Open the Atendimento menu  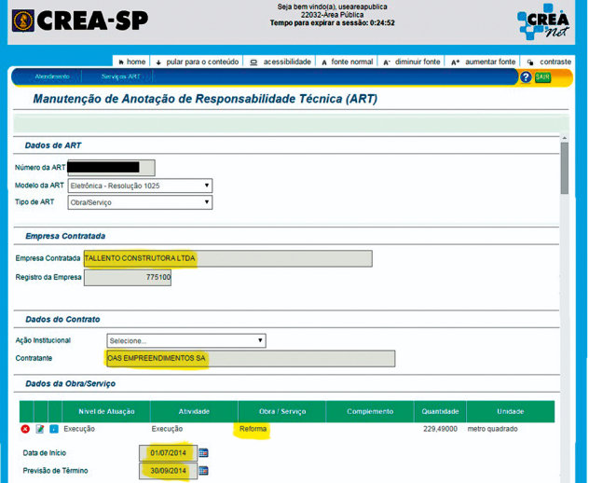point(51,76)
